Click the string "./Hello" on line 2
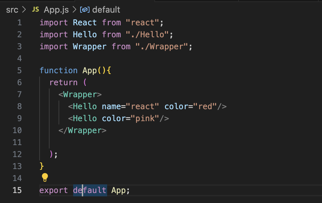322x203 pixels. coord(147,35)
